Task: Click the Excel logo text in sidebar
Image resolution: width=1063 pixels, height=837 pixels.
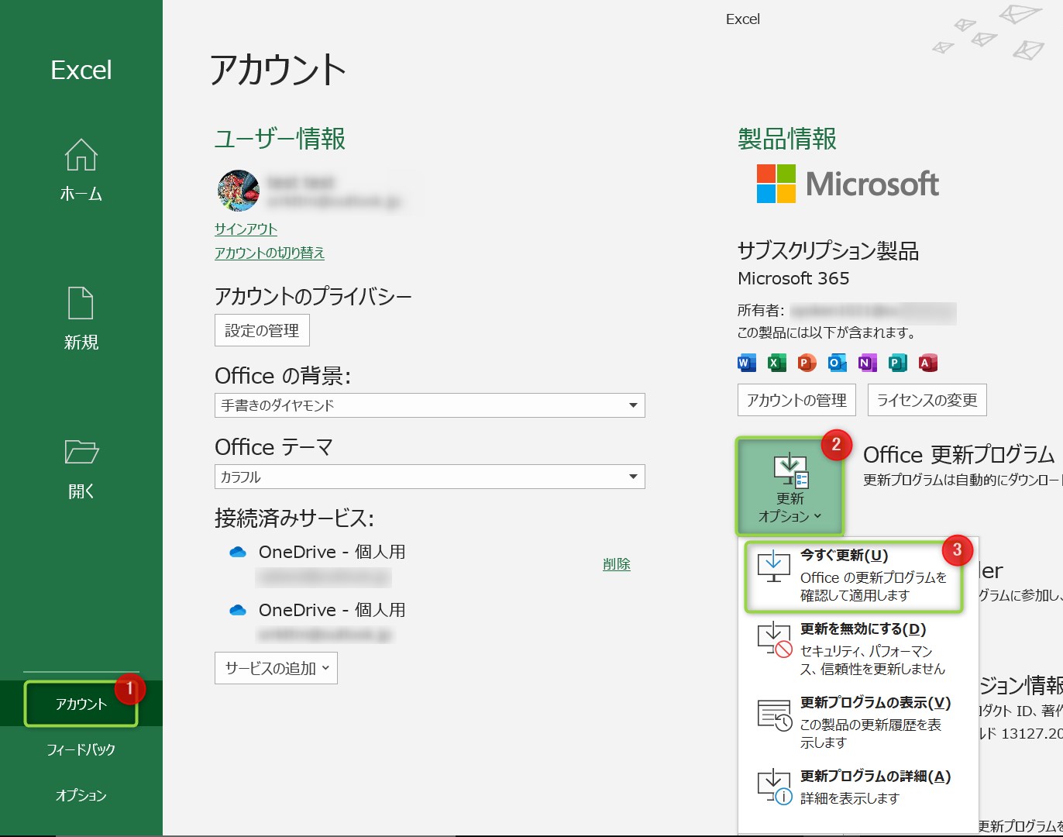Action: point(81,71)
